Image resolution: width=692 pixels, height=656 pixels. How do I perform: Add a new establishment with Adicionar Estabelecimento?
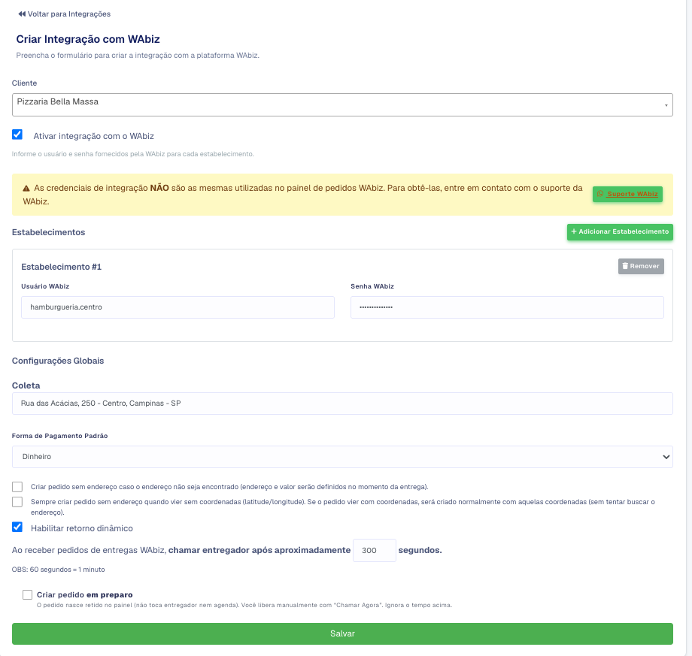[620, 232]
